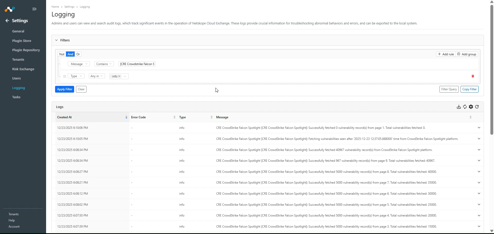Open the Any in operator dropdown

97,76
